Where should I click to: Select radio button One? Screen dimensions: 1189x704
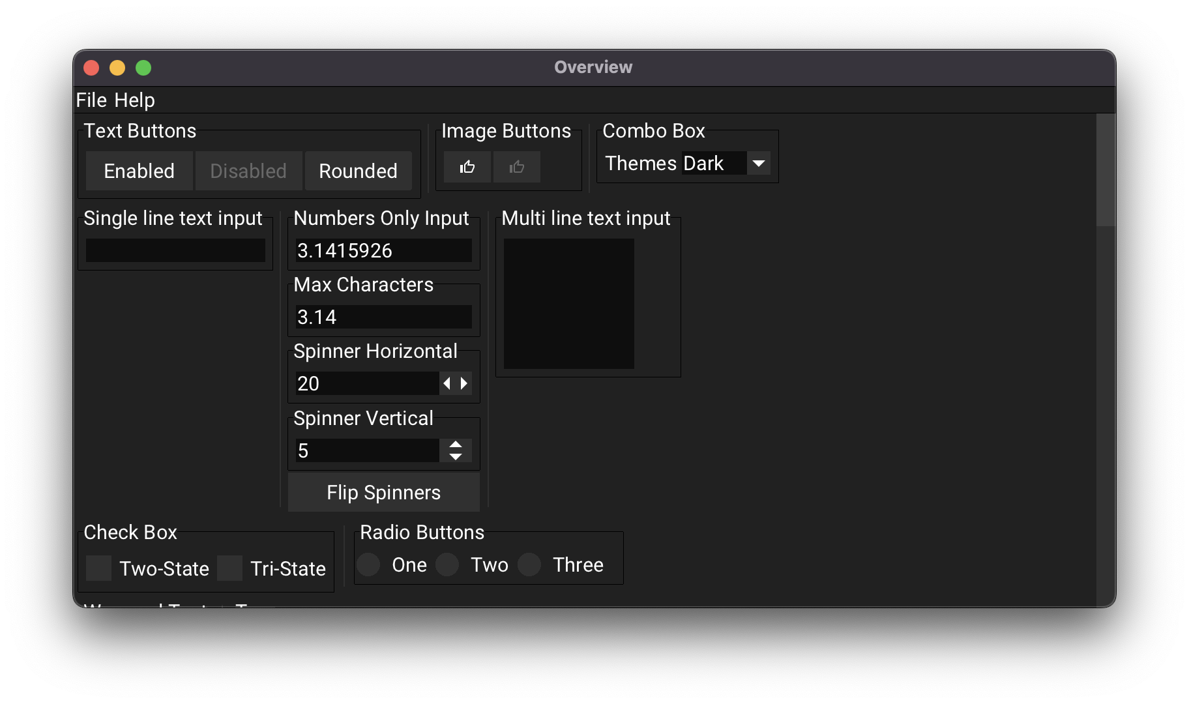369,565
